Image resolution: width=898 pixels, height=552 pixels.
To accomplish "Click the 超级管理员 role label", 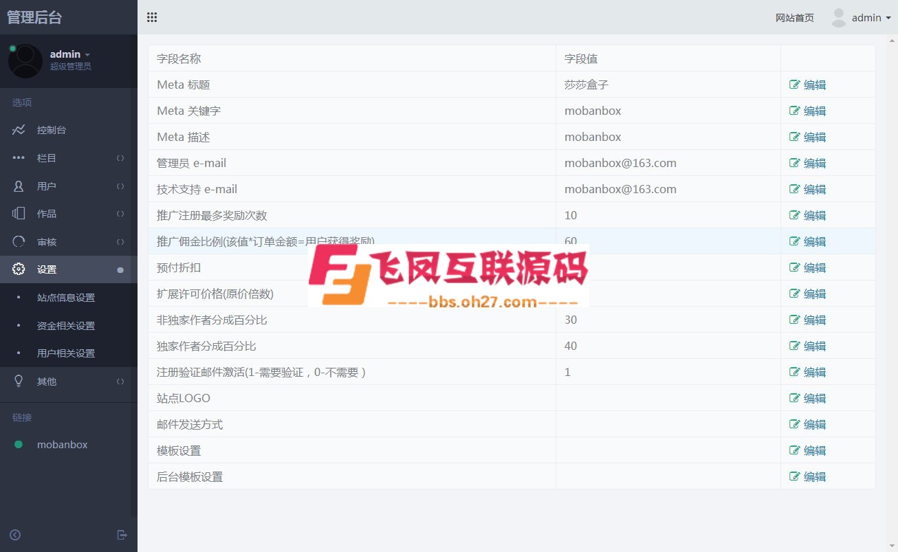I will [71, 67].
